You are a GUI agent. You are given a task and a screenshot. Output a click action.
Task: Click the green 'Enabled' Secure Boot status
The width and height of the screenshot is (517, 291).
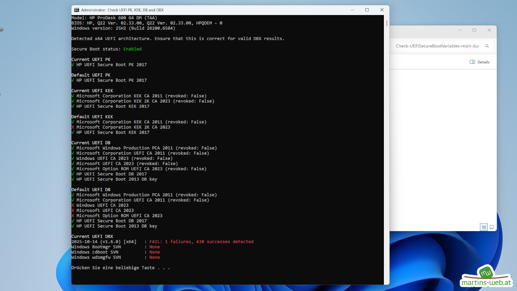click(x=132, y=49)
